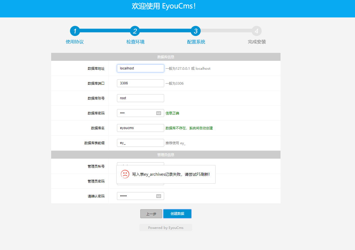This screenshot has width=355, height=250.
Task: Click step 1 circle icon
Action: [x=75, y=31]
